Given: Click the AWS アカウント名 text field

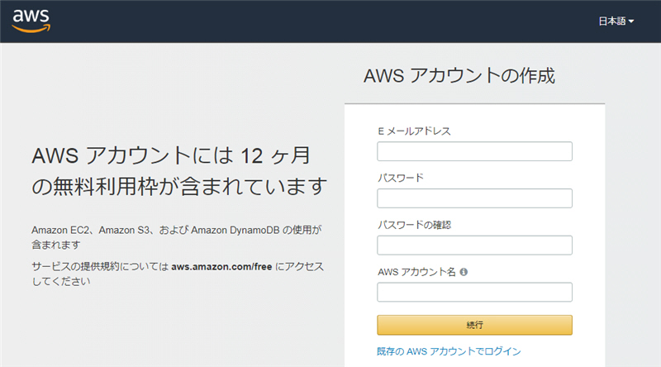Looking at the screenshot, I should (474, 292).
